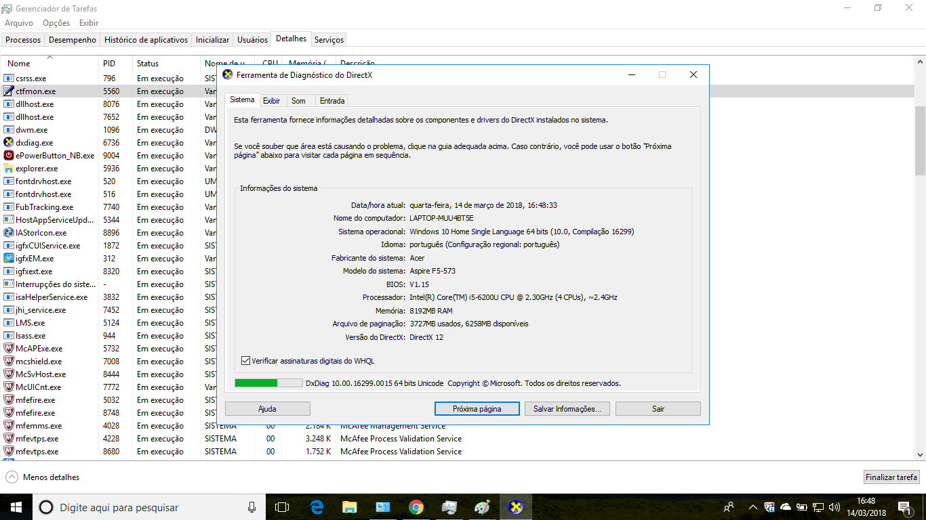926x520 pixels.
Task: Click the Finalizar tarefa button
Action: coord(891,477)
